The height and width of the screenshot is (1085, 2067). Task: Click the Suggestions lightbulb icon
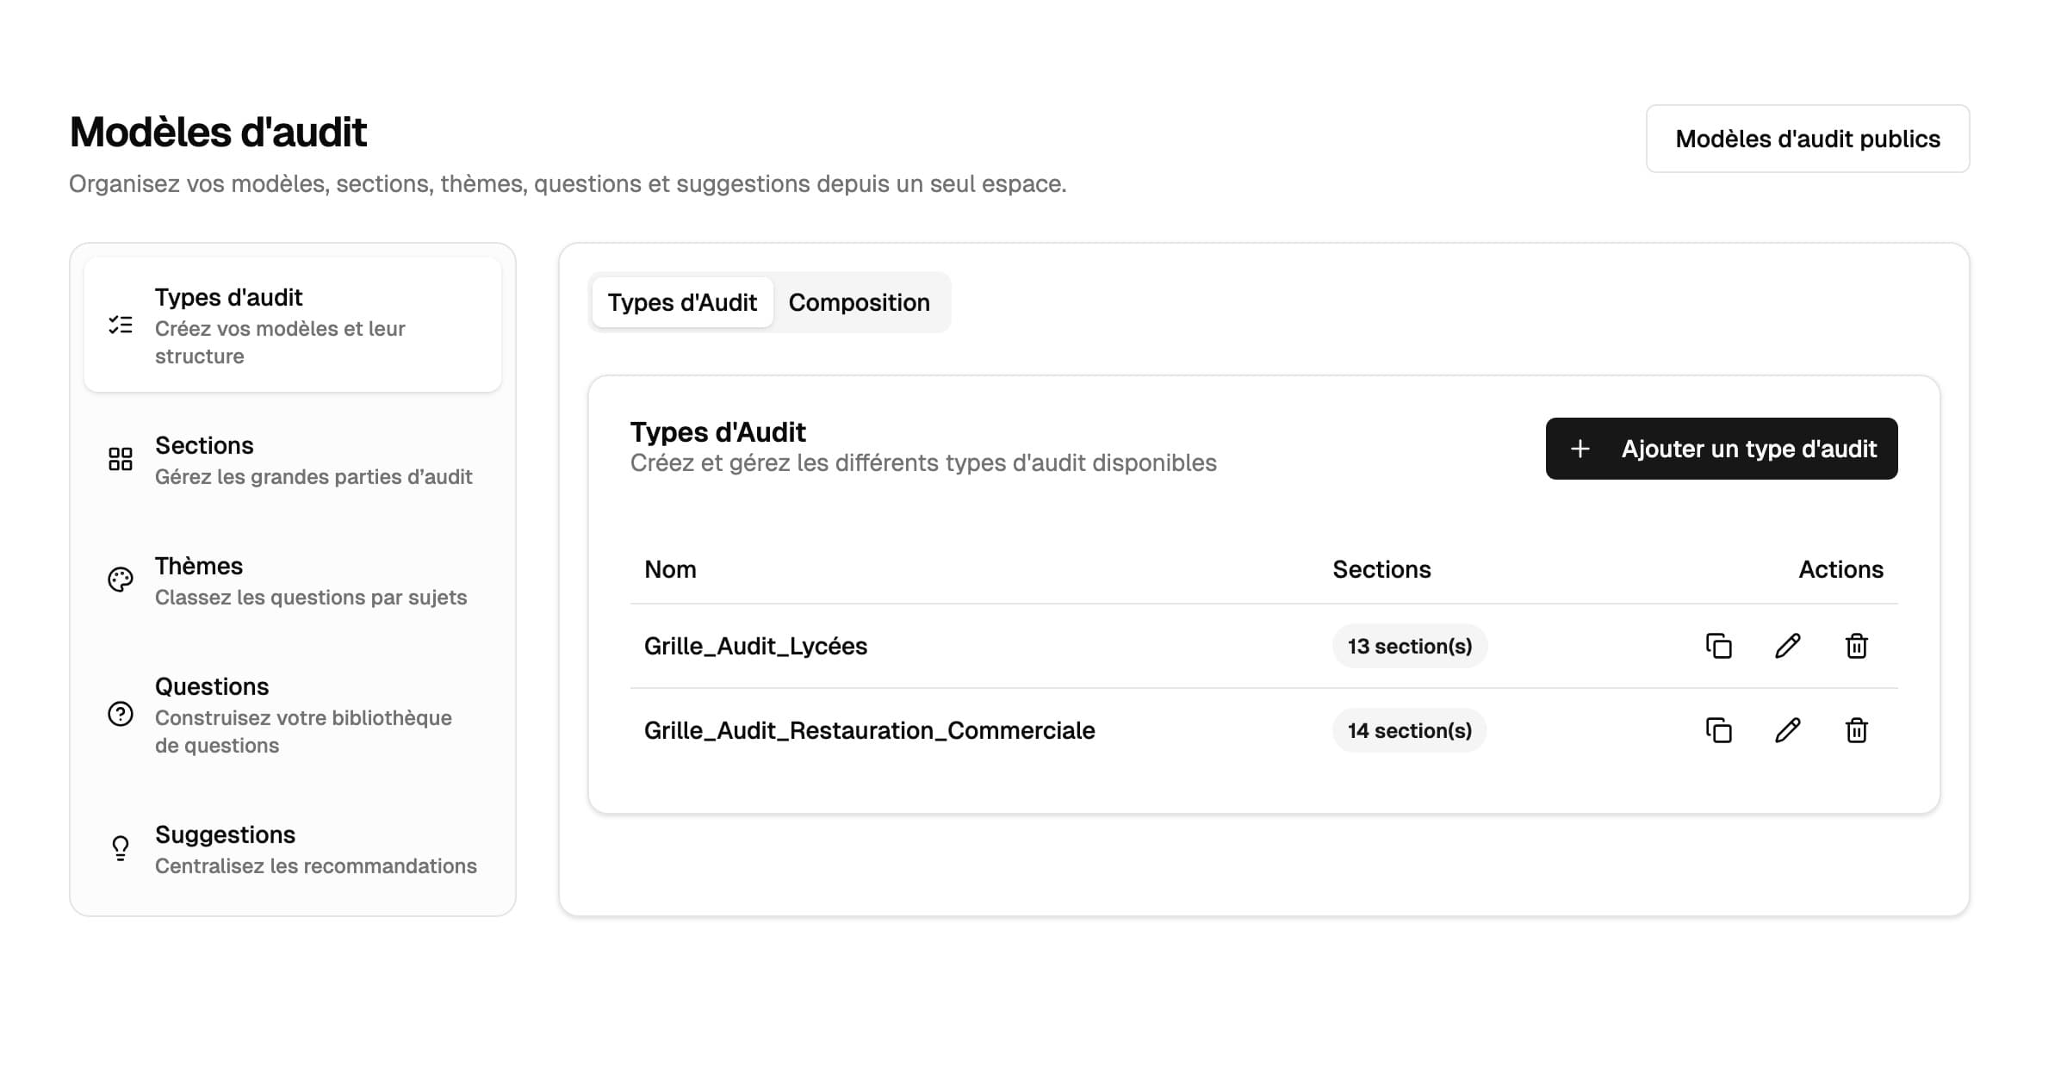[121, 848]
